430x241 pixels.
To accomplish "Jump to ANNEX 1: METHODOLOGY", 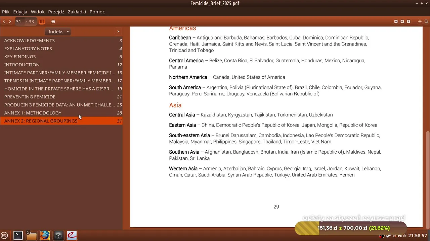I will 61,113.
